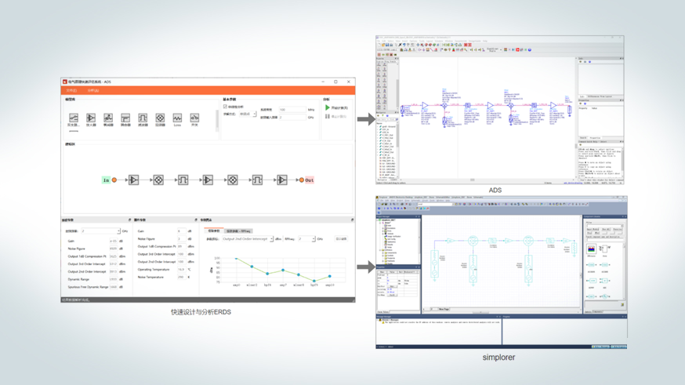Open the second menu in the orange menu bar
The width and height of the screenshot is (685, 385).
click(x=92, y=90)
